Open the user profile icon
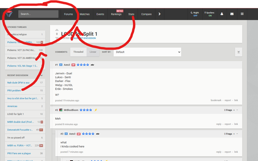 pos(222,14)
